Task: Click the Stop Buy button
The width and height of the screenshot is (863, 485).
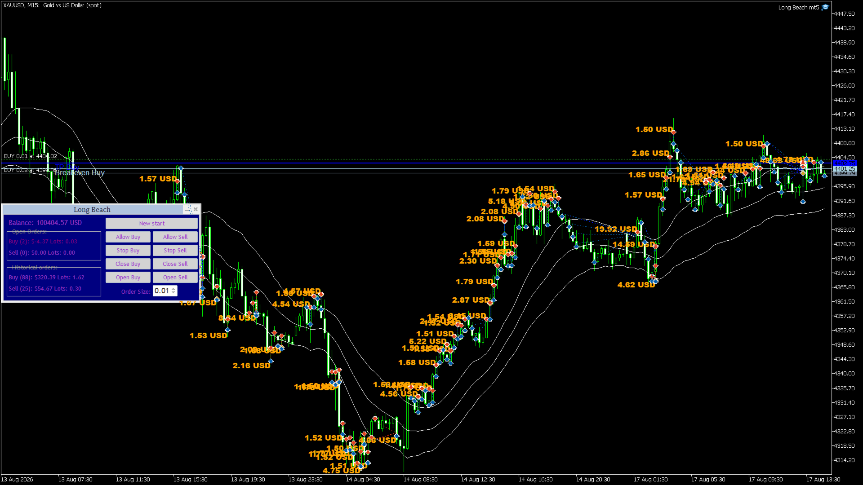Action: pyautogui.click(x=128, y=250)
